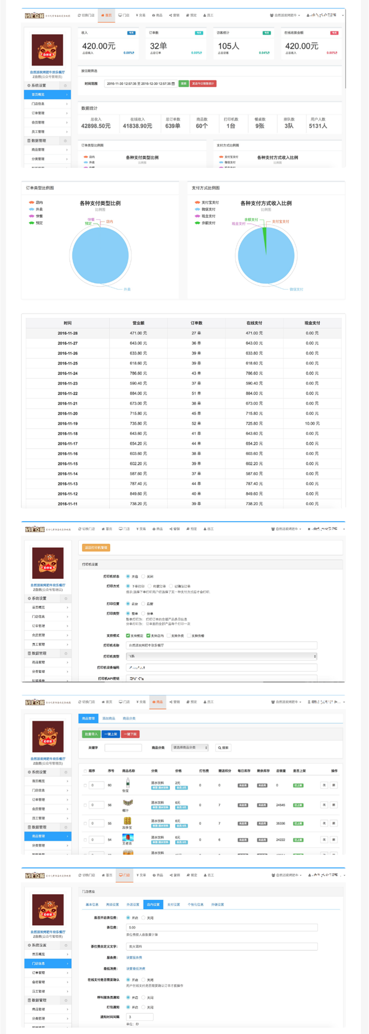Click 系统设置 gear icon in dashboard sidebar
Screen dimensions: 369x1034
(29, 86)
